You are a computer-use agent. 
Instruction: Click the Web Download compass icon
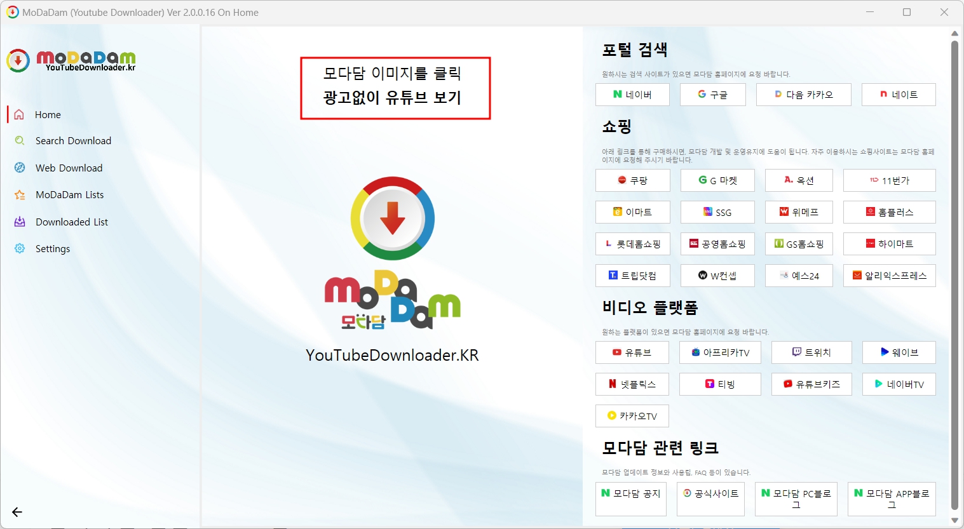(20, 168)
